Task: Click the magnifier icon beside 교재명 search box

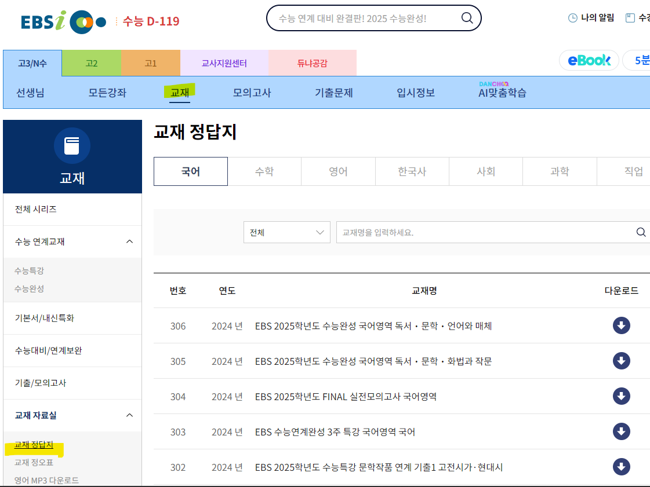Action: (x=641, y=232)
